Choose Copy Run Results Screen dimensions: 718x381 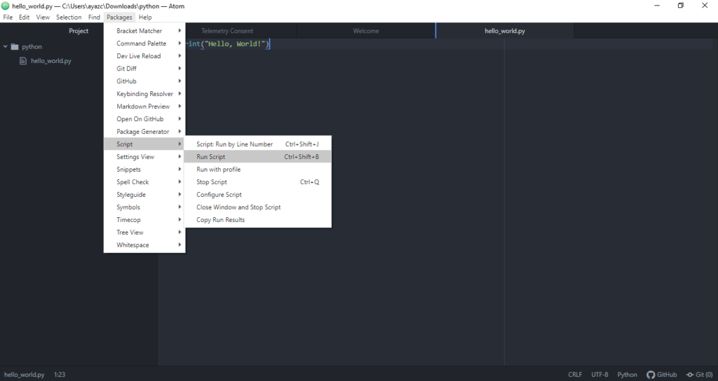click(x=257, y=219)
